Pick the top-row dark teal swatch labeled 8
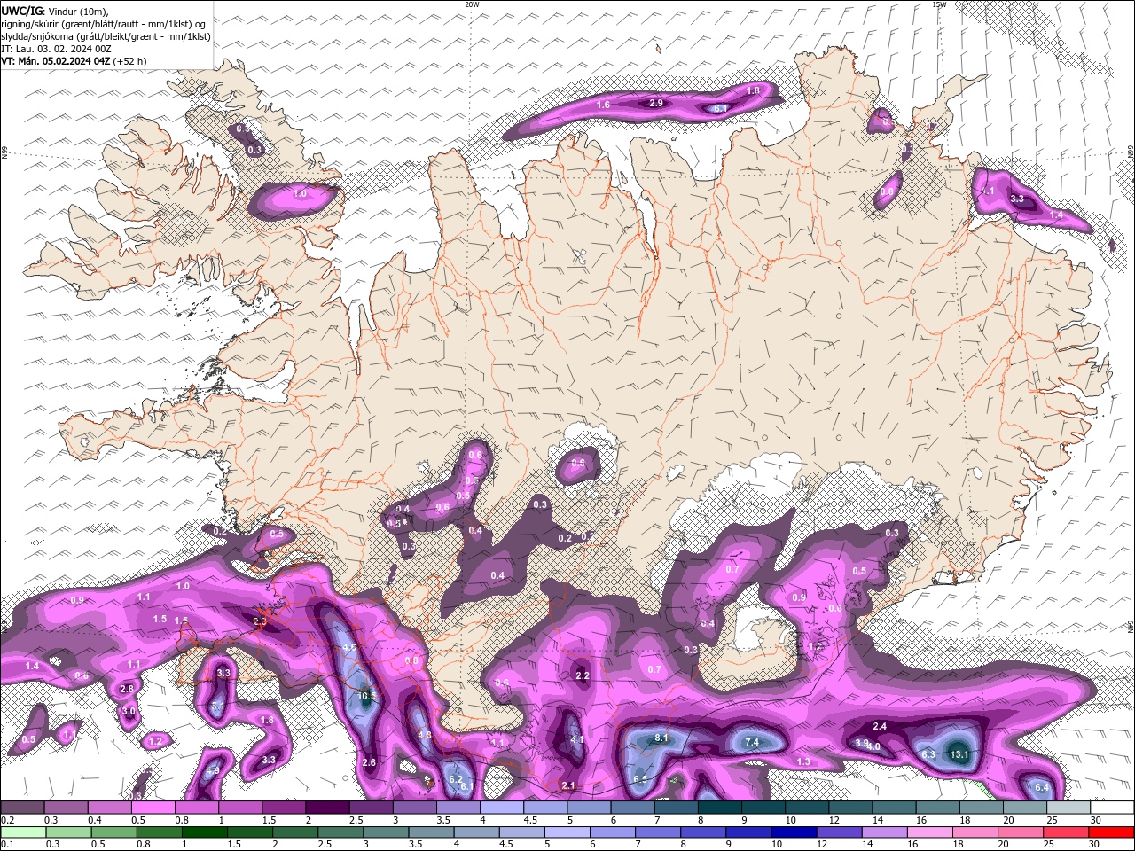The width and height of the screenshot is (1135, 851). point(720,807)
